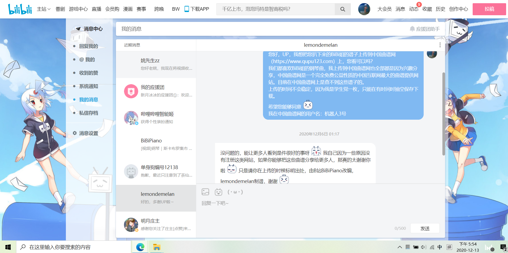Focus the bilibili search input field
Viewport: 508px width, 253px height.
(x=276, y=9)
